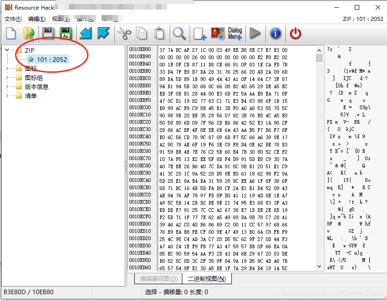
Task: Click the Resource Hacker title bar logo
Action: [9, 7]
